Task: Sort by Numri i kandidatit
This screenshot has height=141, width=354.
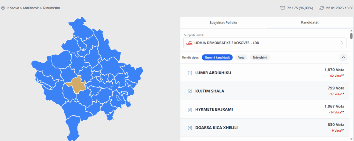Action: tap(217, 57)
